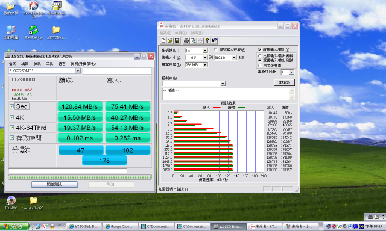Click the Open folder icon in ATTO toolbar
The image size is (386, 231).
170,41
